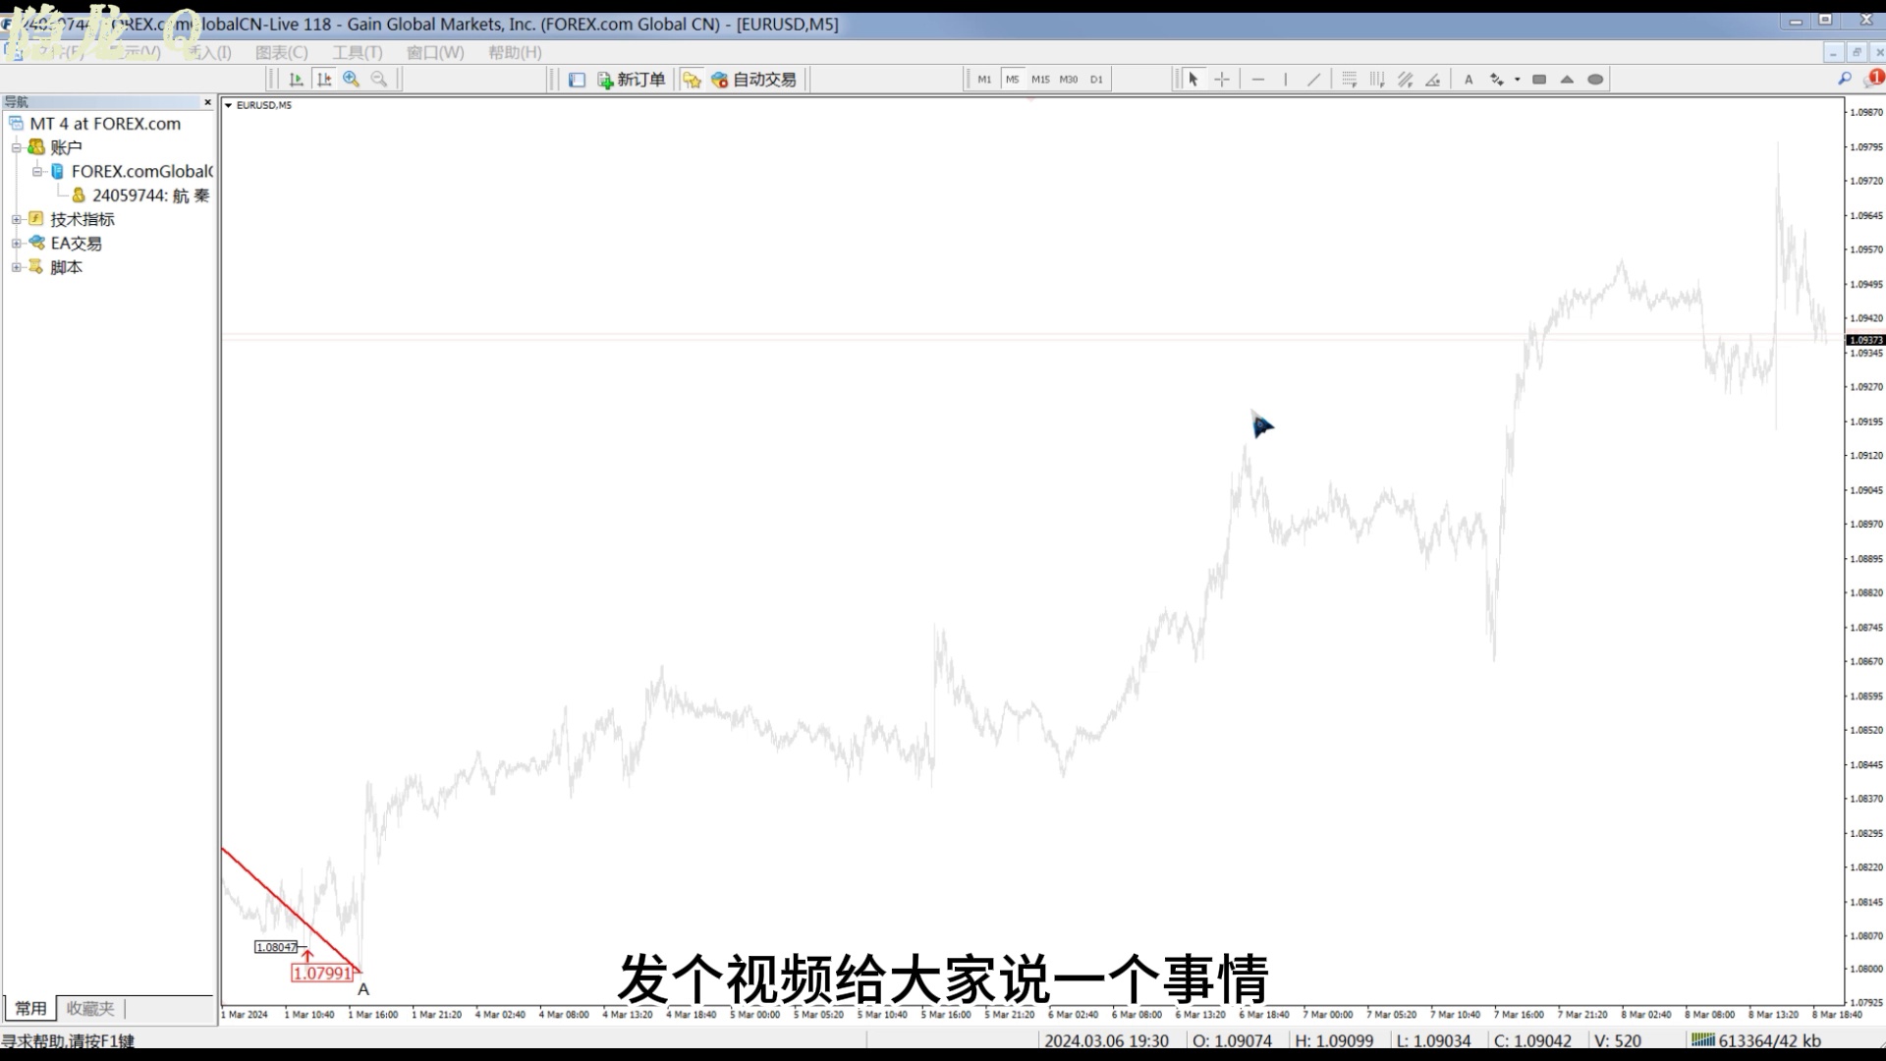Click the red 1.07991 price label
Viewport: 1886px width, 1061px height.
(321, 973)
